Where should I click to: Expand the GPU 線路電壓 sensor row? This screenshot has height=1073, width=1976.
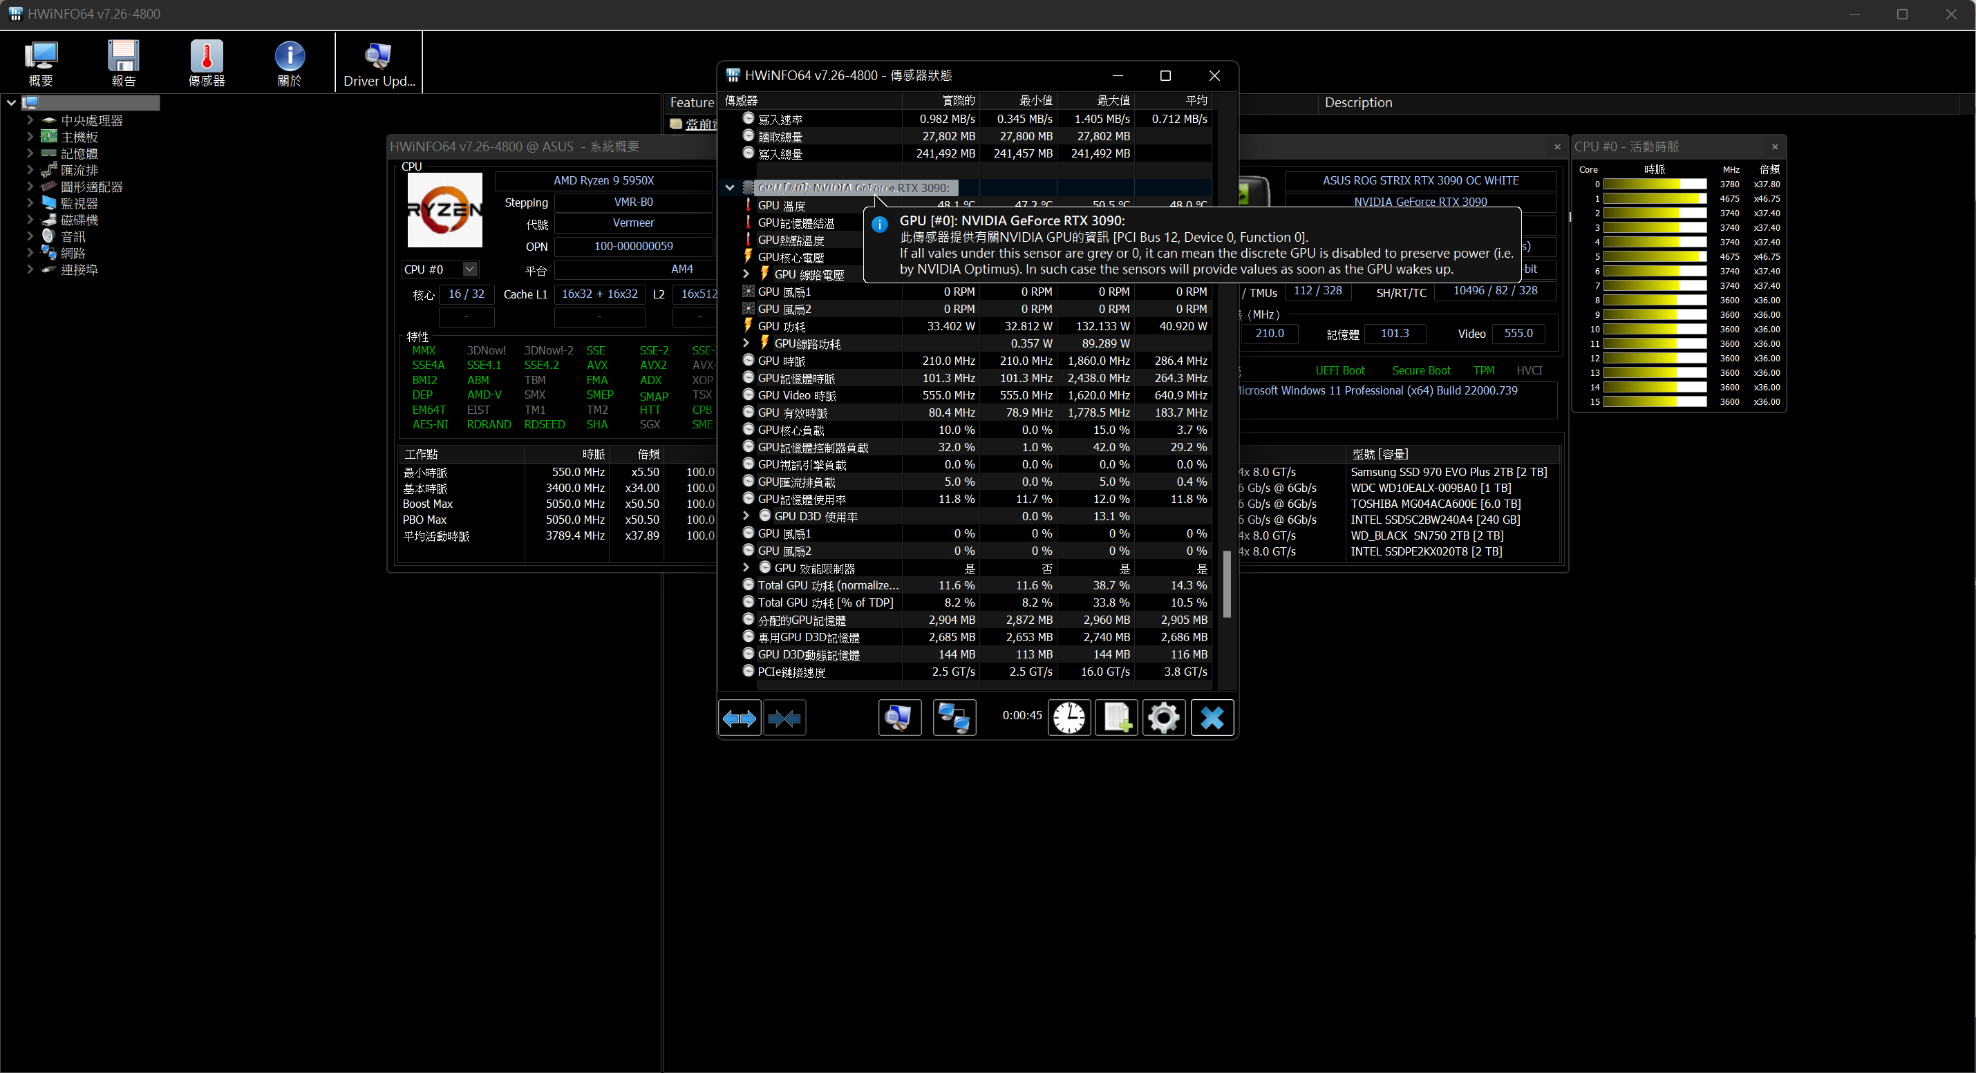pyautogui.click(x=746, y=274)
